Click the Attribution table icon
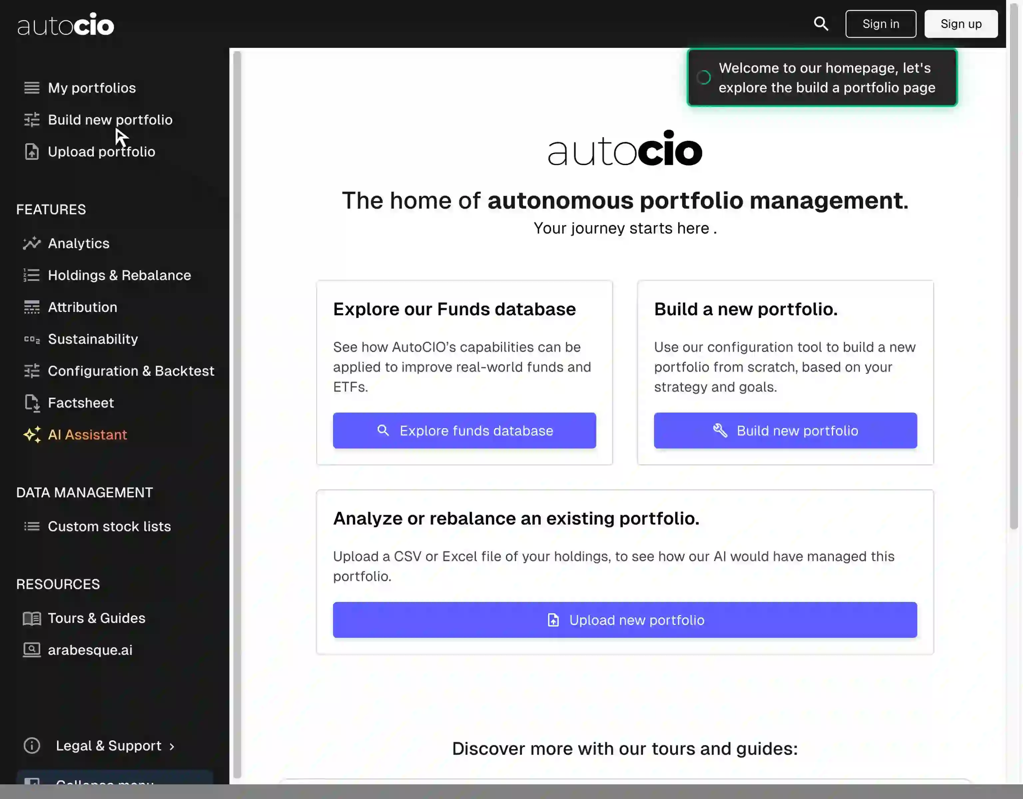Screen dimensions: 1023x799 [31, 307]
